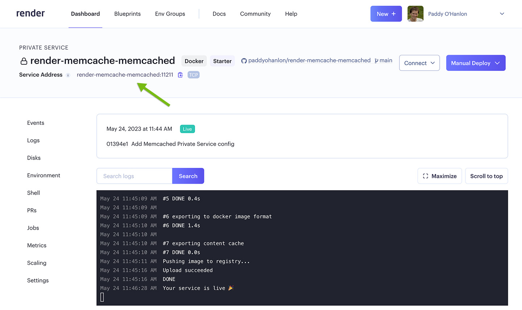Click the Service Address info icon
522x310 pixels.
pyautogui.click(x=68, y=75)
